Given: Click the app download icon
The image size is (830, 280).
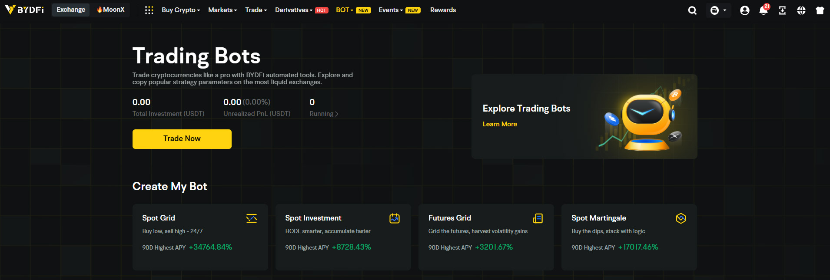Looking at the screenshot, I should [782, 10].
